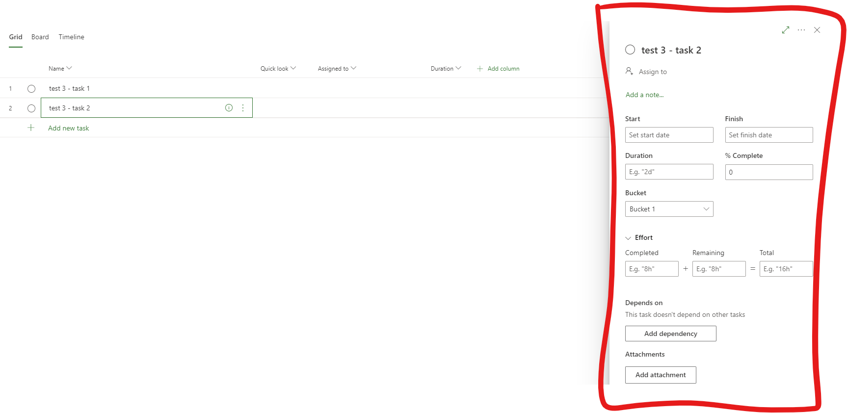Click the Add dependency button
The width and height of the screenshot is (847, 413).
point(670,334)
